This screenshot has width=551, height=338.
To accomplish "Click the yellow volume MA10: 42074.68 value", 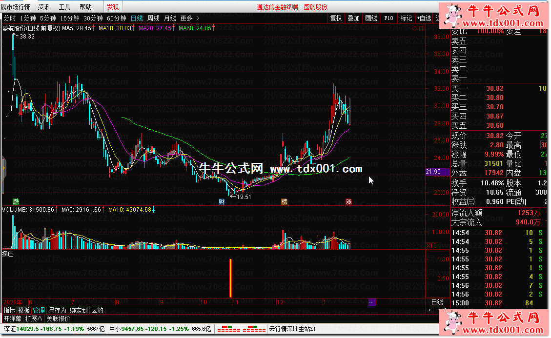I will (130, 210).
